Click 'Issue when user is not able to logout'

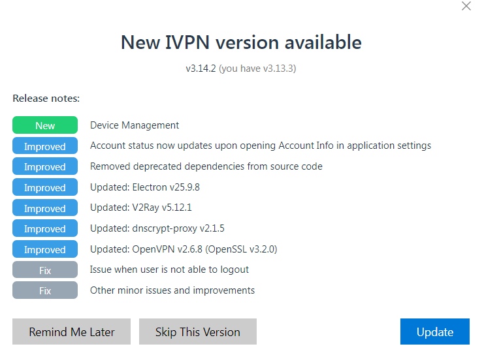[x=169, y=270]
